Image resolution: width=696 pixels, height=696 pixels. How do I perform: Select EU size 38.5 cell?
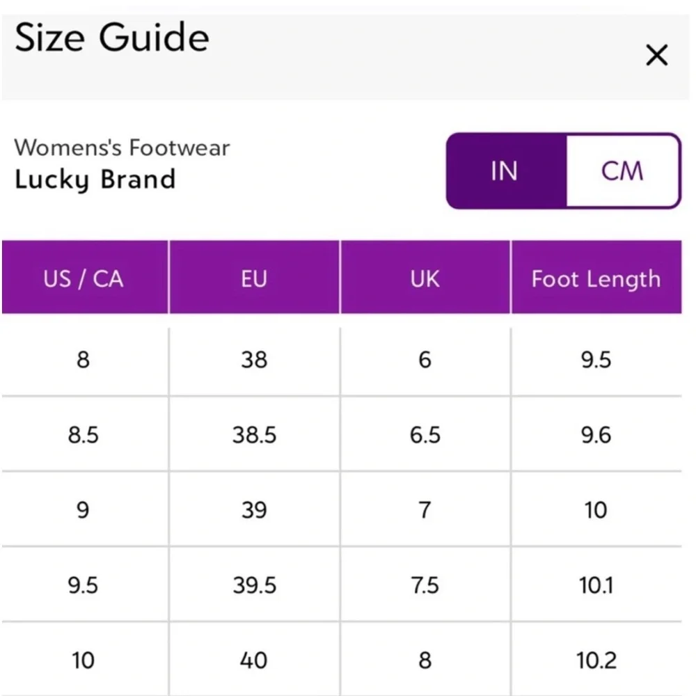coord(254,435)
